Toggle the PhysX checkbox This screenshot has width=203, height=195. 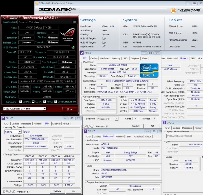tap(45, 102)
